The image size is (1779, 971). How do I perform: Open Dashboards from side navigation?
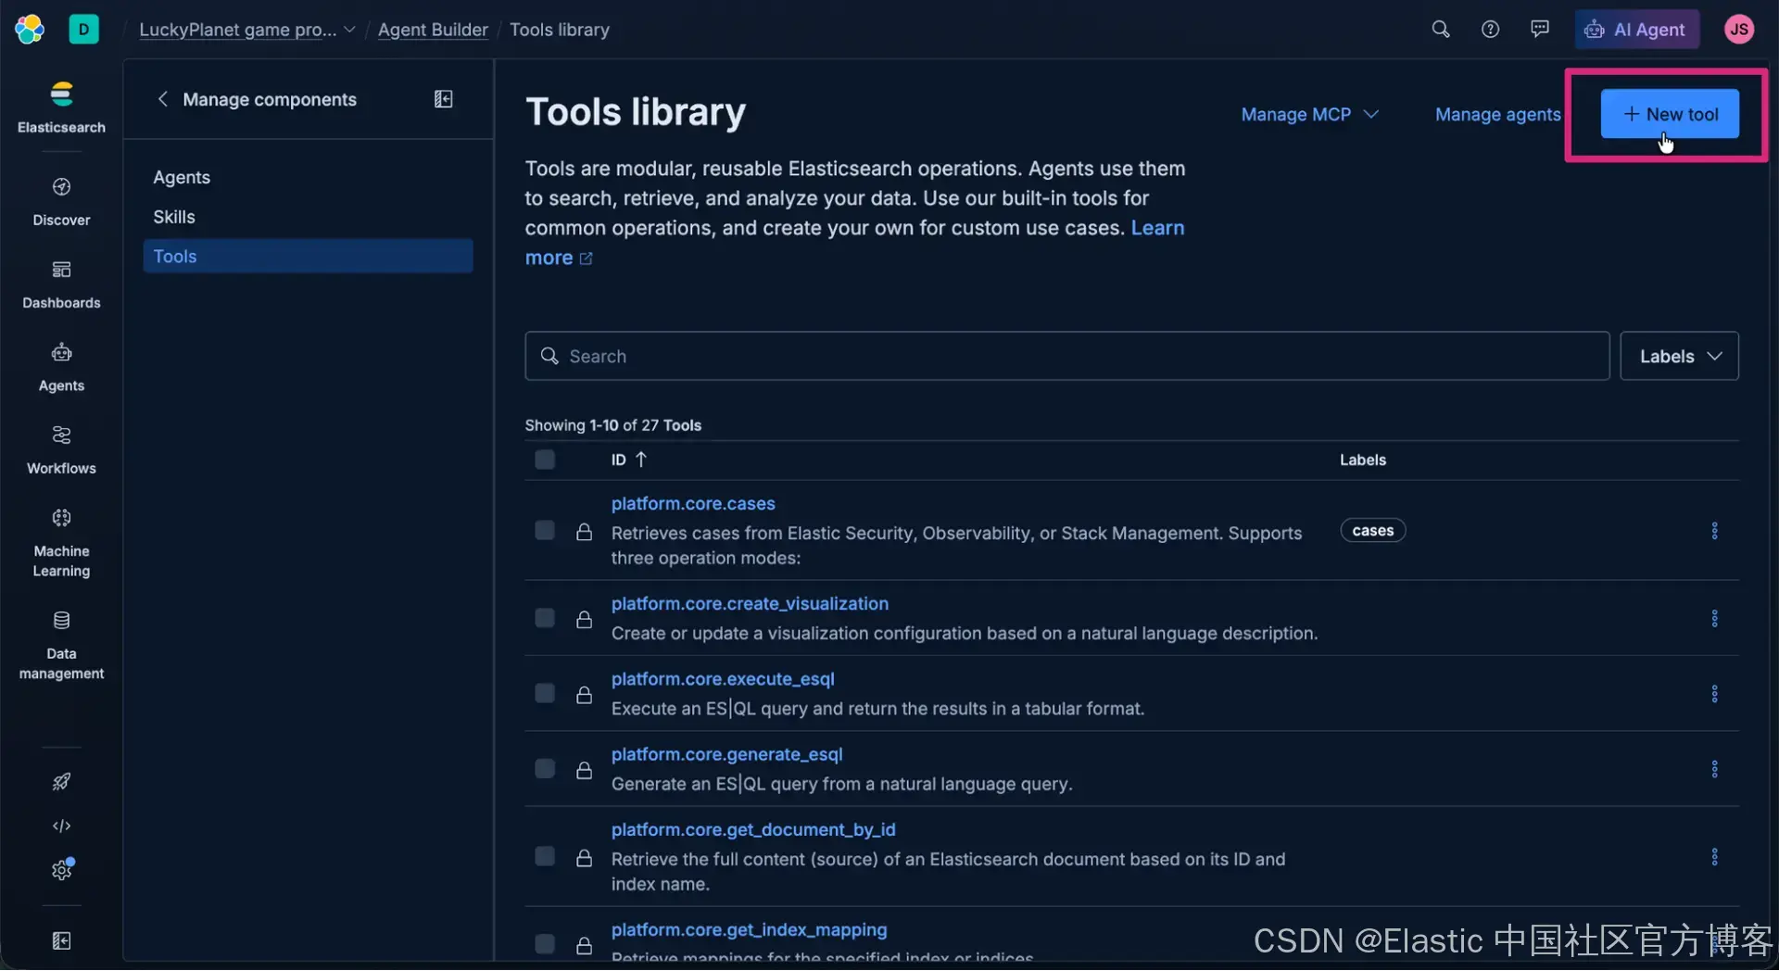click(x=61, y=284)
